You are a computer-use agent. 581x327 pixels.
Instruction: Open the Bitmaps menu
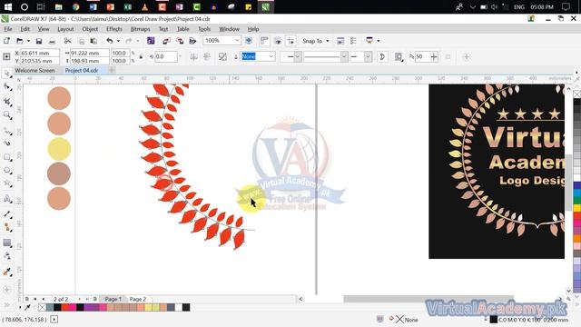point(140,29)
